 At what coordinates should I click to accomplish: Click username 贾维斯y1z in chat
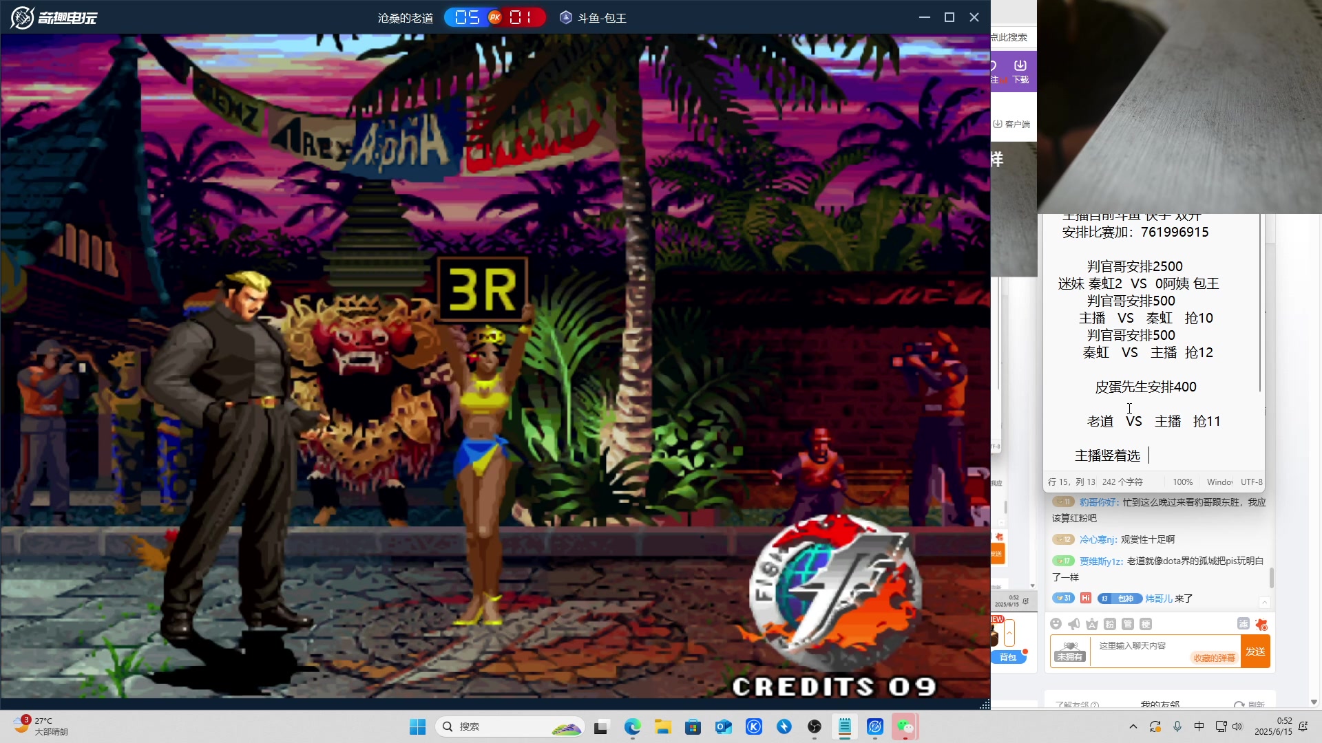pyautogui.click(x=1102, y=561)
